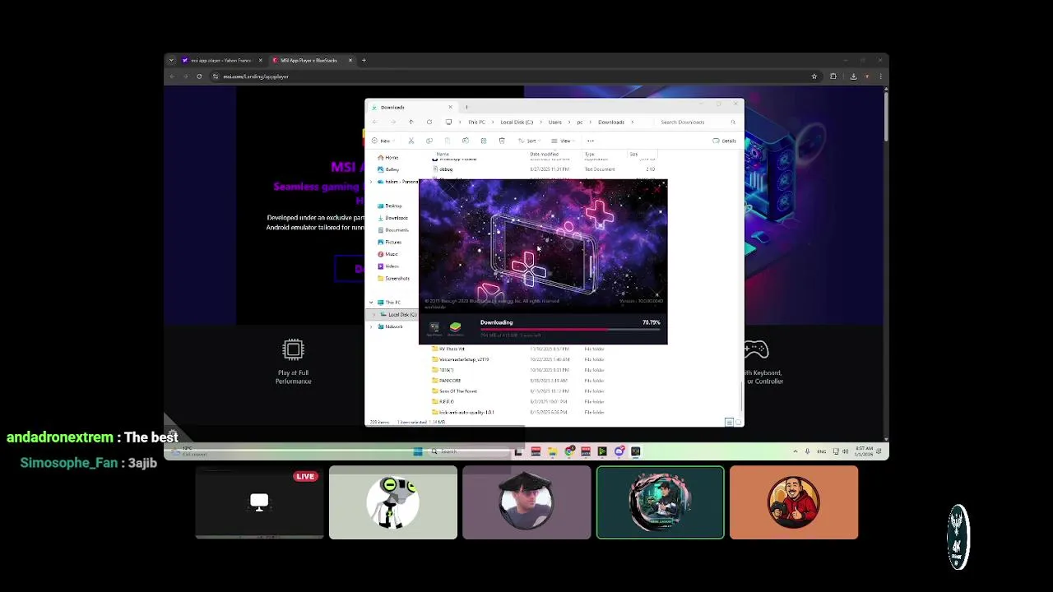Select Downloads in the address breadcrumb
Screen dimensions: 1053x592
(611, 122)
